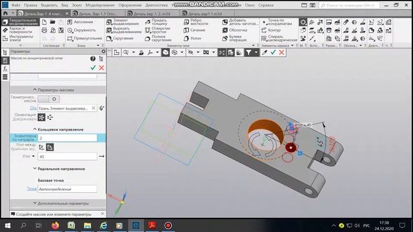Open zoom magnifier dropdown arrow in view toolbar
This screenshot has height=232, width=413.
tap(134, 53)
